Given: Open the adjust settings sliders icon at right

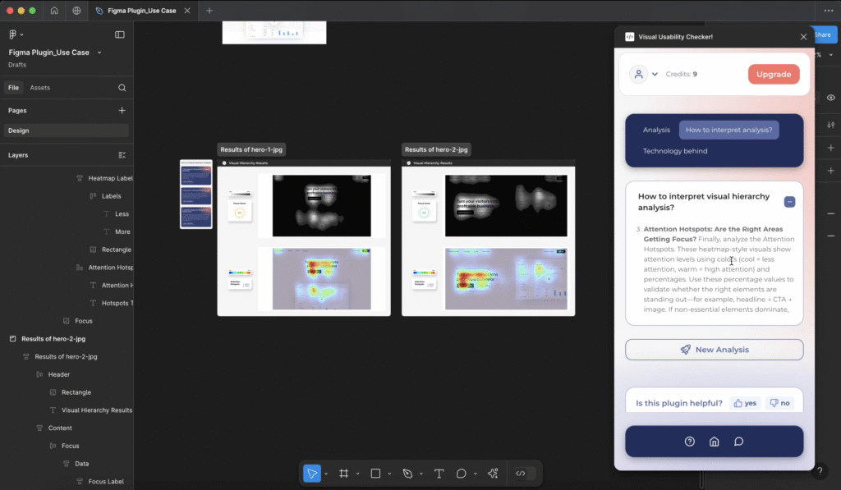Looking at the screenshot, I should click(831, 125).
